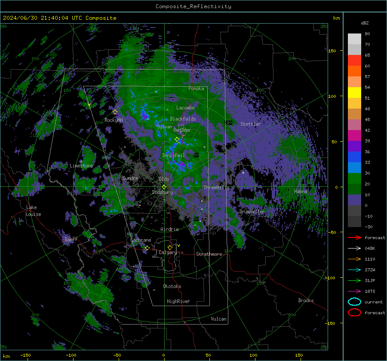The image size is (387, 361).
Task: Click the Limestone label on map
Action: pos(81,166)
